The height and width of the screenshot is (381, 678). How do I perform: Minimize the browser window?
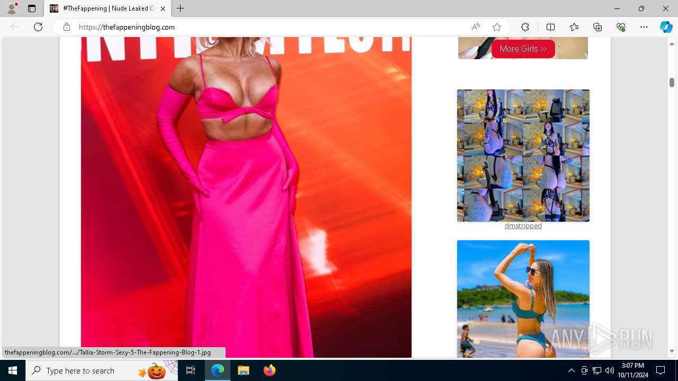click(x=617, y=8)
